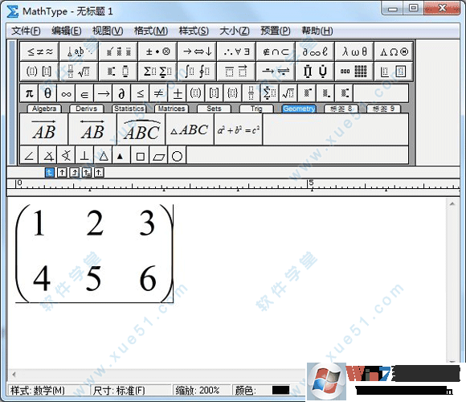Open the 格式(M) menu
This screenshot has height=402, width=466.
[151, 31]
